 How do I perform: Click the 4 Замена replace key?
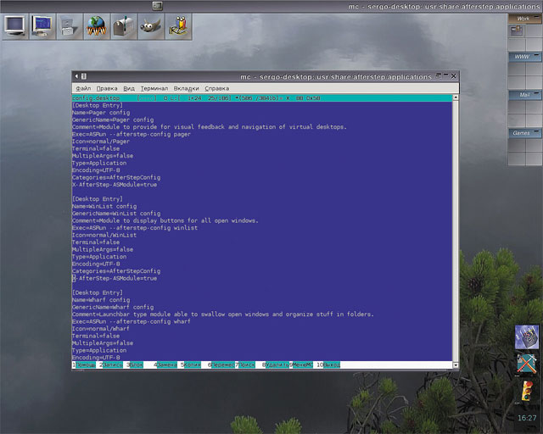pos(165,364)
